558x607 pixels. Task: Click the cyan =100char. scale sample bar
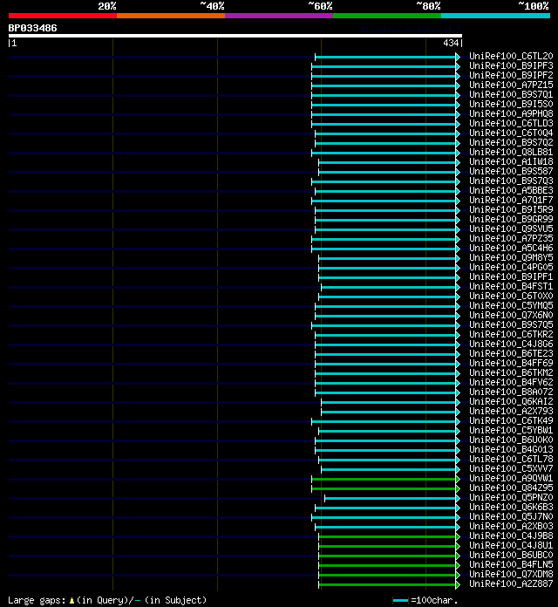tap(400, 600)
